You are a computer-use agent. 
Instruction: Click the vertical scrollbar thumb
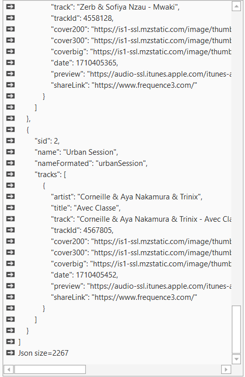[236, 329]
